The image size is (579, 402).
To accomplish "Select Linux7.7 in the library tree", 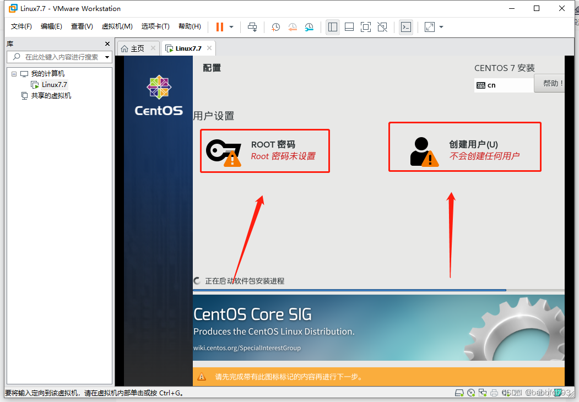I will [x=55, y=85].
